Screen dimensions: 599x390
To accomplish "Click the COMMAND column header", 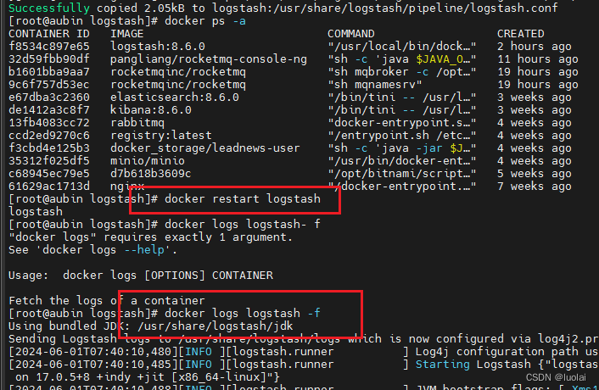I will tap(351, 34).
